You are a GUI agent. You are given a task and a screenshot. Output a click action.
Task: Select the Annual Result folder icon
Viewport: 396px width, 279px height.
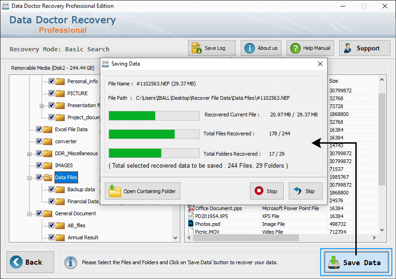pyautogui.click(x=60, y=237)
